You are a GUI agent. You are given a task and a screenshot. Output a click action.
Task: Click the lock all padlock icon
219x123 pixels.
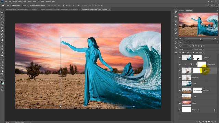tap(193, 53)
